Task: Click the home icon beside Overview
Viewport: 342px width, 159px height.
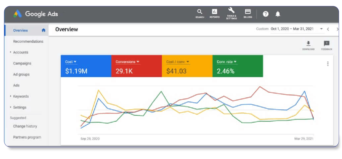Action: coord(44,30)
